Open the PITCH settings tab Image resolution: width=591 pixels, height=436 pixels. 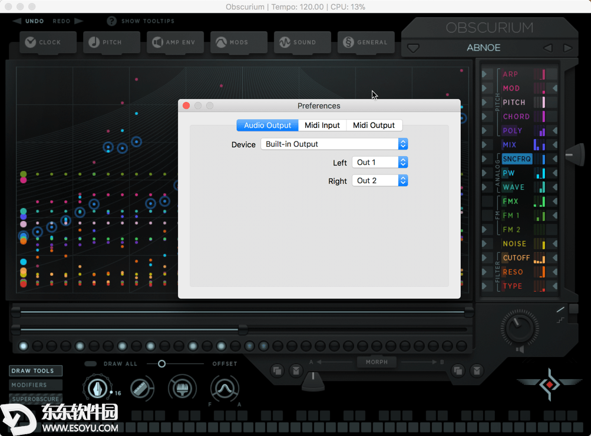[111, 42]
